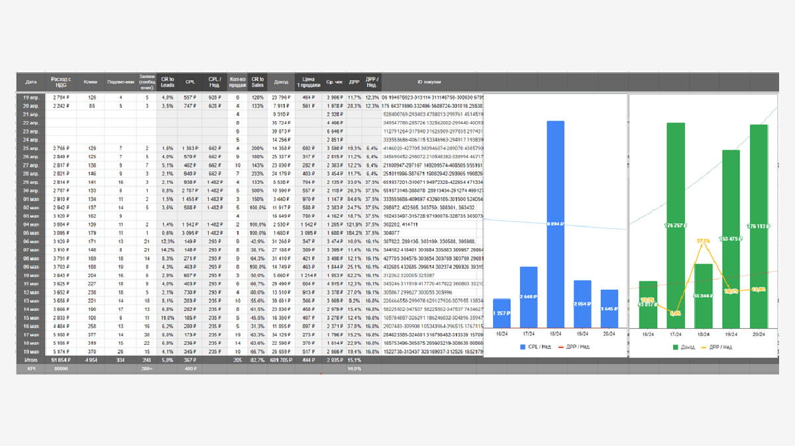Image resolution: width=795 pixels, height=446 pixels.
Task: Select the 19 апр. date cell
Action: point(31,97)
